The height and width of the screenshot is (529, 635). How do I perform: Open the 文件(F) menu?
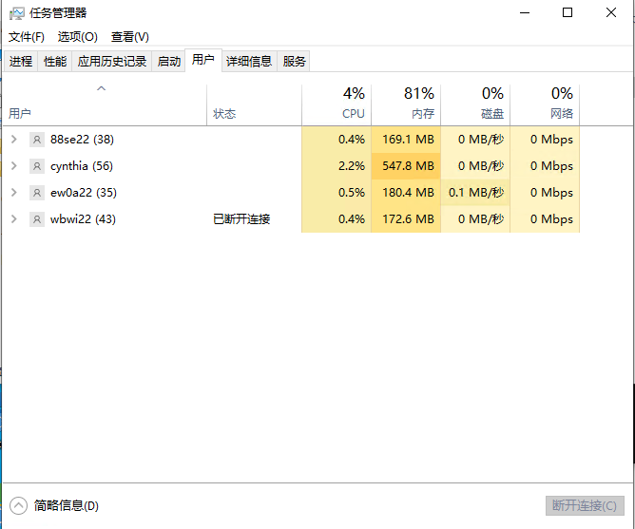27,37
